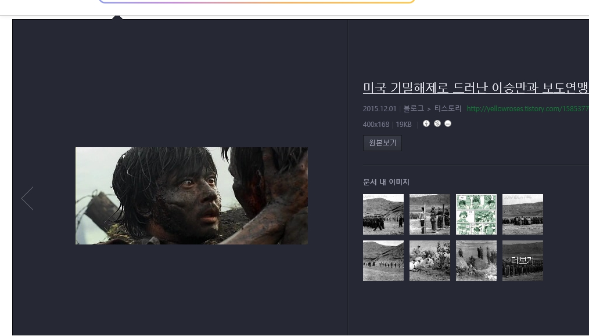Click the 400x168 image dimensions text
The height and width of the screenshot is (336, 589).
click(x=376, y=125)
